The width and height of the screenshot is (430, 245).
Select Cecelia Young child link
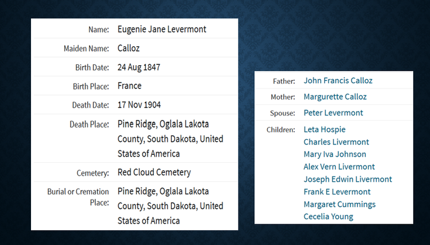pyautogui.click(x=328, y=217)
